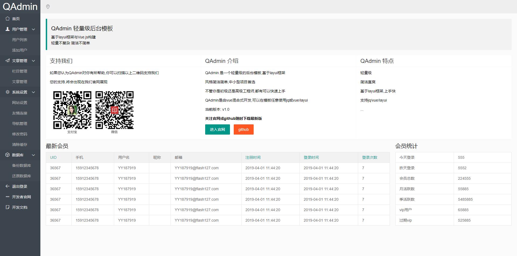Image resolution: width=517 pixels, height=256 pixels.
Task: Click the 会员总数 value 224555
Action: [464, 178]
